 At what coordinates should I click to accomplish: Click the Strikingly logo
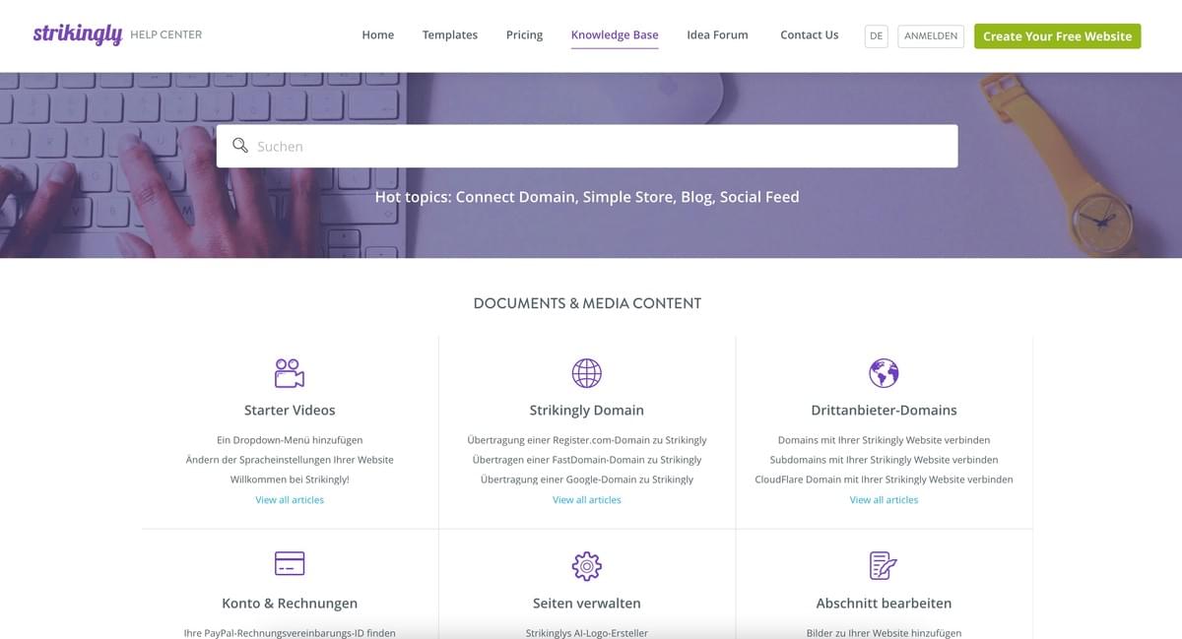point(78,34)
